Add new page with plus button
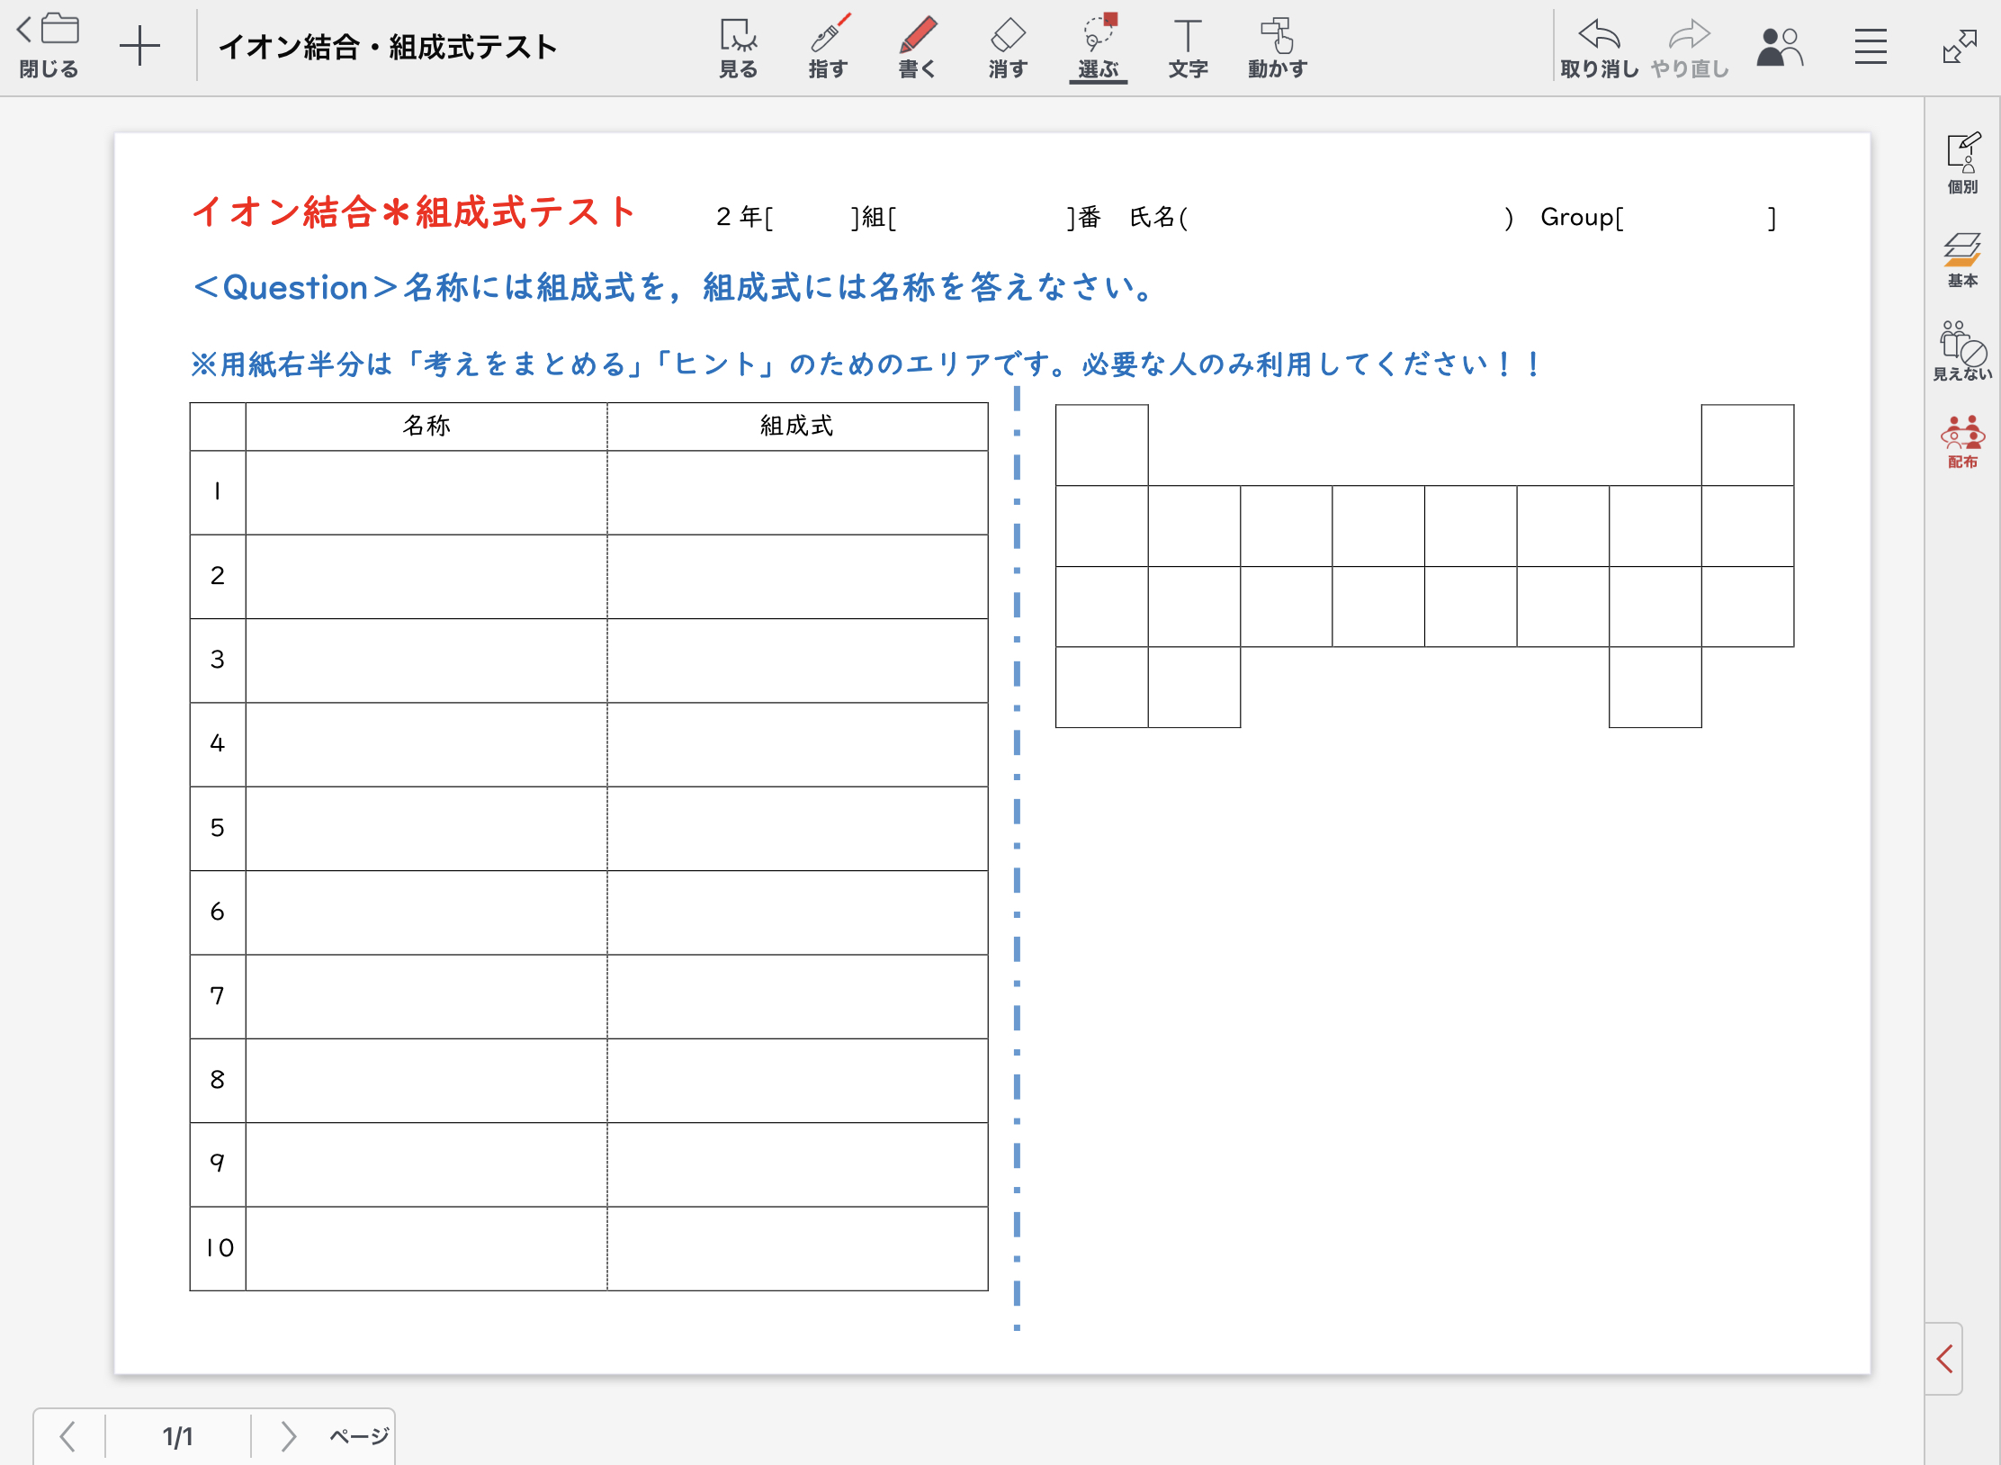 pyautogui.click(x=139, y=46)
